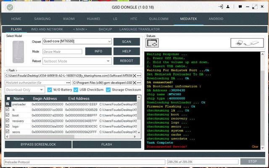Click the flash progress bar

point(134,155)
